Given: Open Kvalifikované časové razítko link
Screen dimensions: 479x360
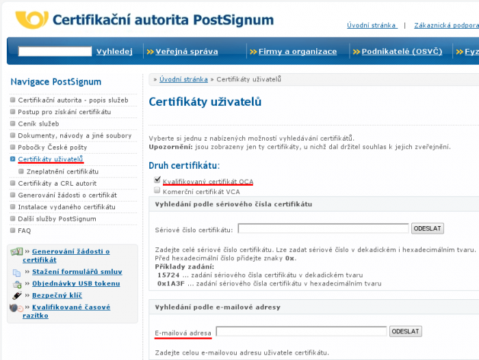Looking at the screenshot, I should click(66, 311).
